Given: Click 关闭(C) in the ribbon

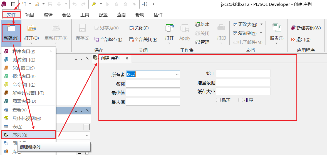Looking at the screenshot, I should [139, 28].
